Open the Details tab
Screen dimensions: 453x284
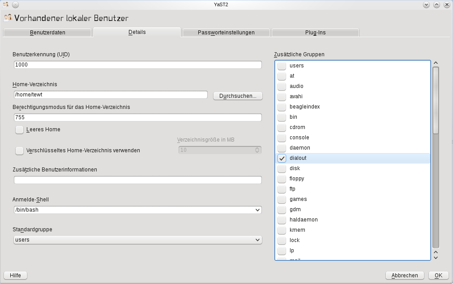pos(137,32)
